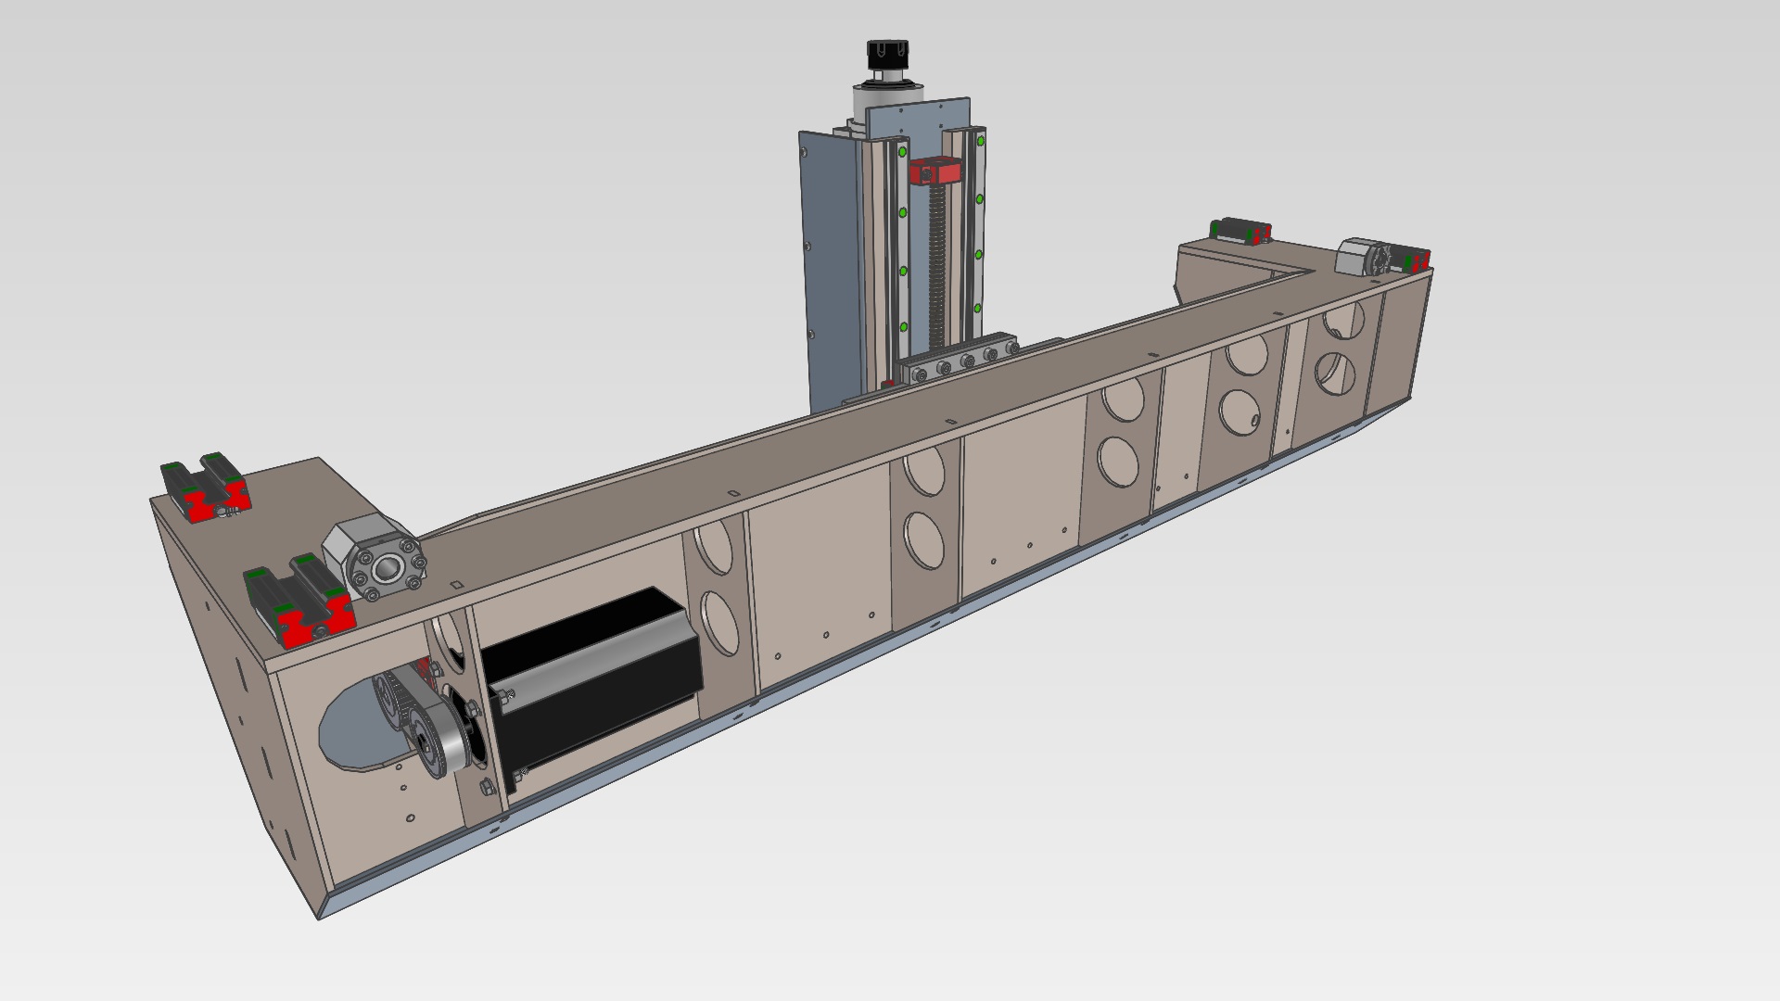This screenshot has height=1001, width=1780.
Task: Select the lower circular hole in rightmost rib
Action: coord(1334,373)
